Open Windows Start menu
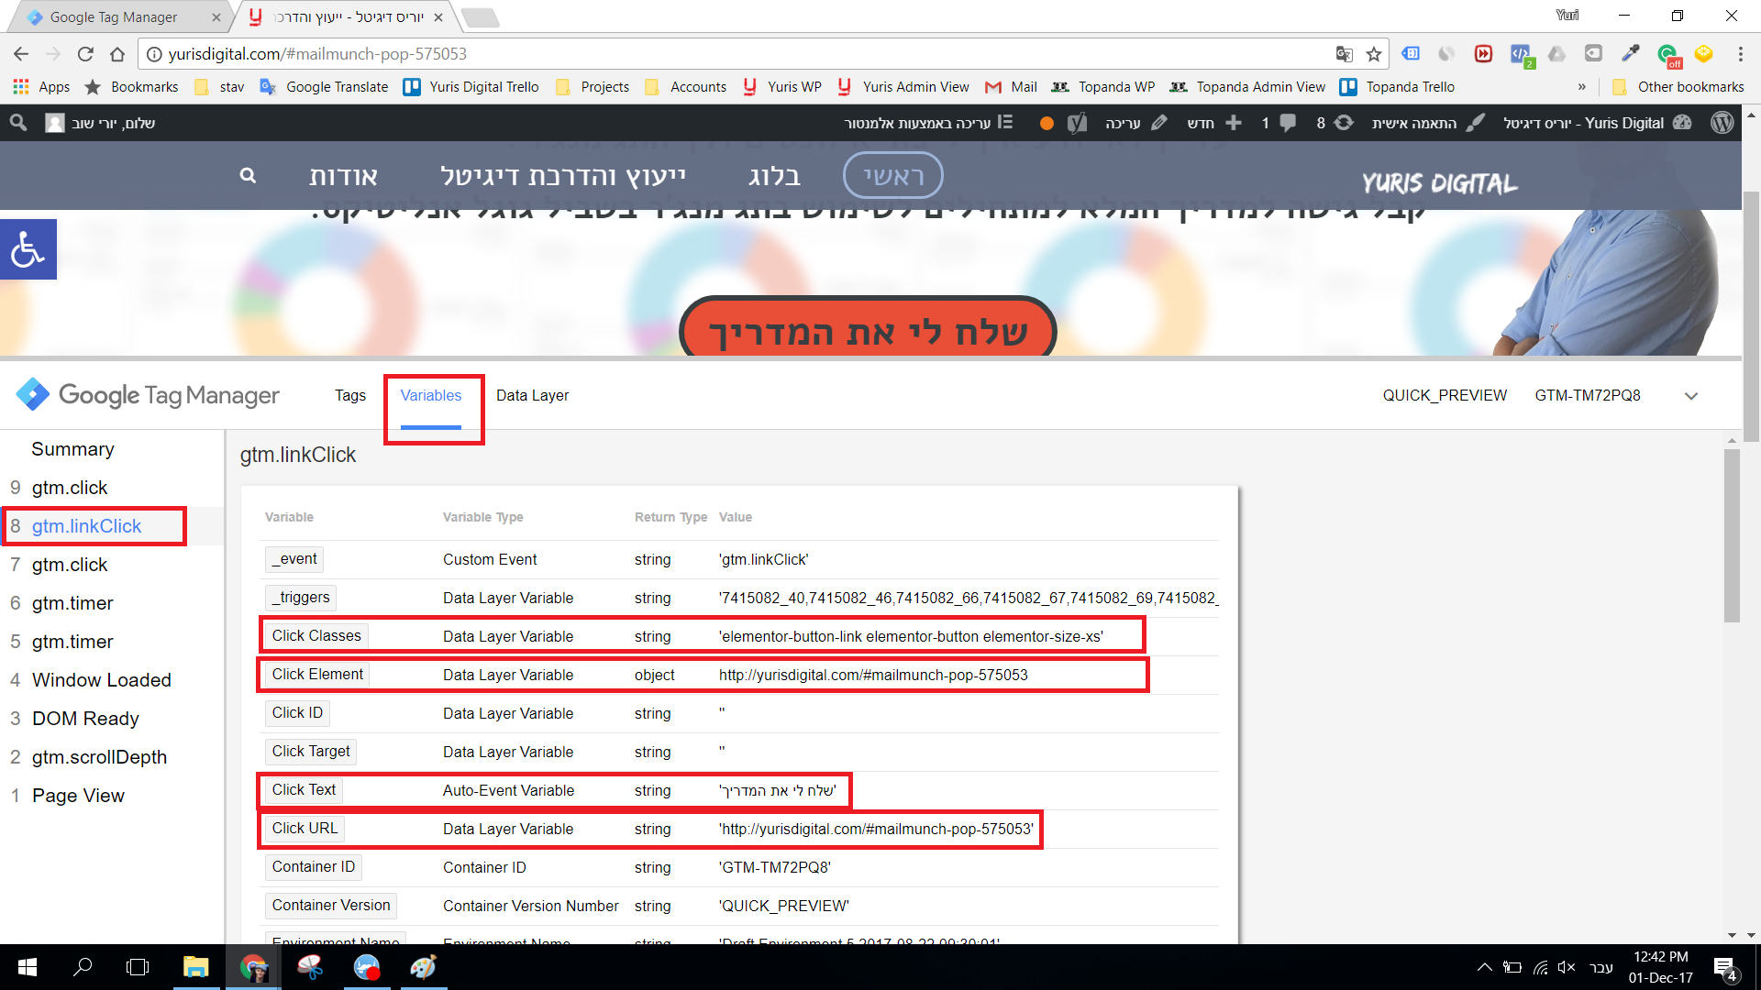 coord(28,967)
